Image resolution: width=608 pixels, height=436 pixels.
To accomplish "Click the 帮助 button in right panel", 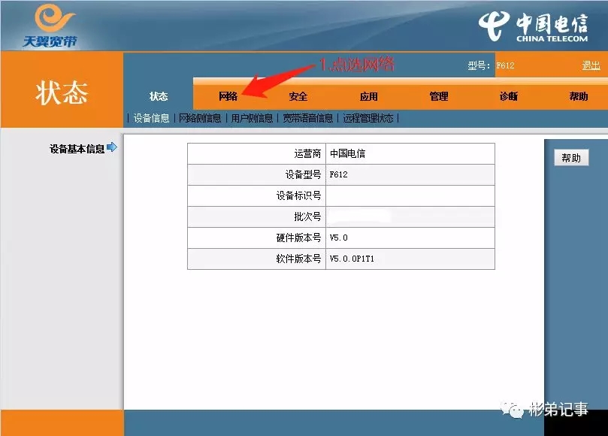I will (571, 158).
